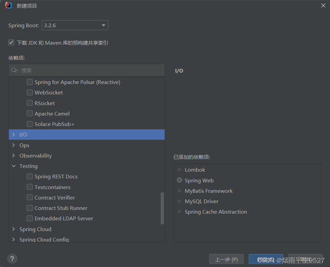Open help via the question mark icon
Viewport: 330px width, 267px height.
coord(12,259)
